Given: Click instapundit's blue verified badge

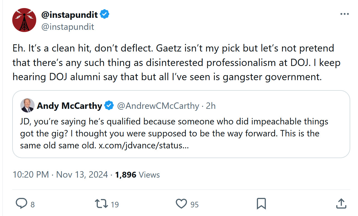Looking at the screenshot, I should click(x=104, y=14).
